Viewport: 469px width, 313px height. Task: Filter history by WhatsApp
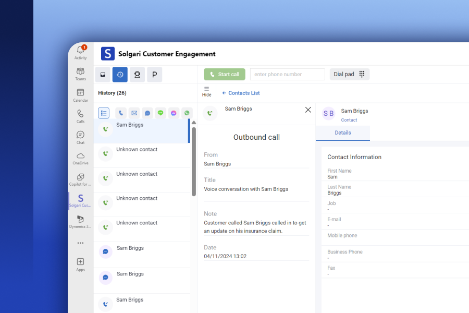pyautogui.click(x=187, y=113)
